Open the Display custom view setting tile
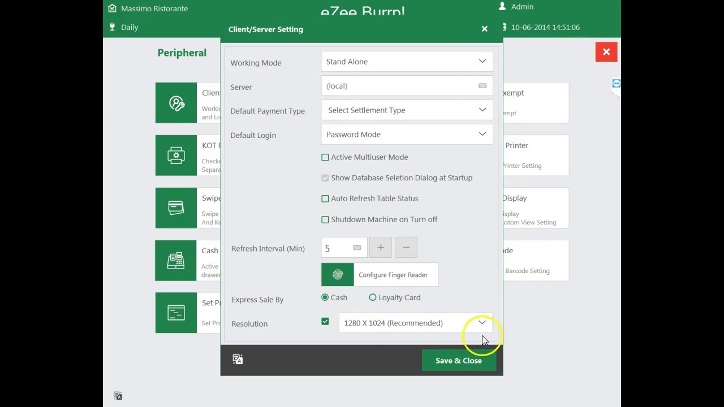 pos(536,208)
